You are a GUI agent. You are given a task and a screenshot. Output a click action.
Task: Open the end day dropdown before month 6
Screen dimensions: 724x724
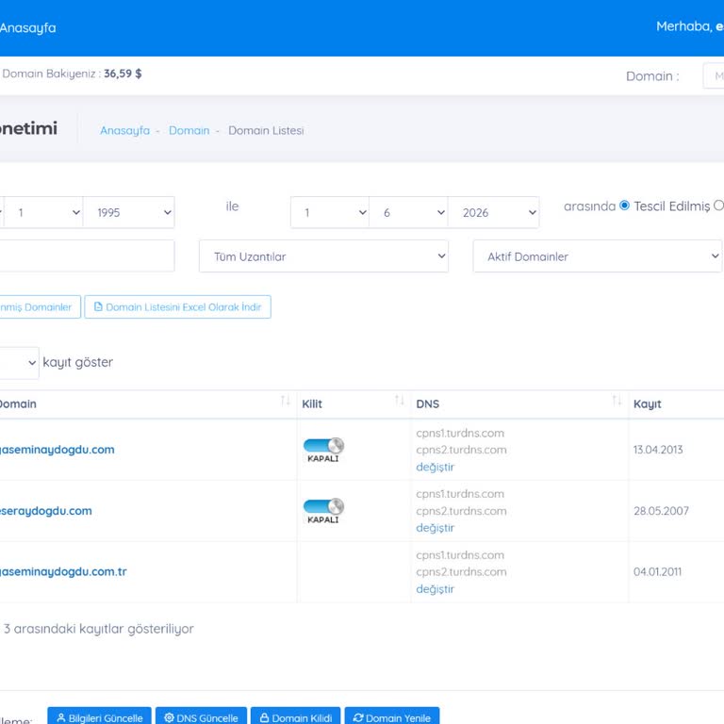330,212
